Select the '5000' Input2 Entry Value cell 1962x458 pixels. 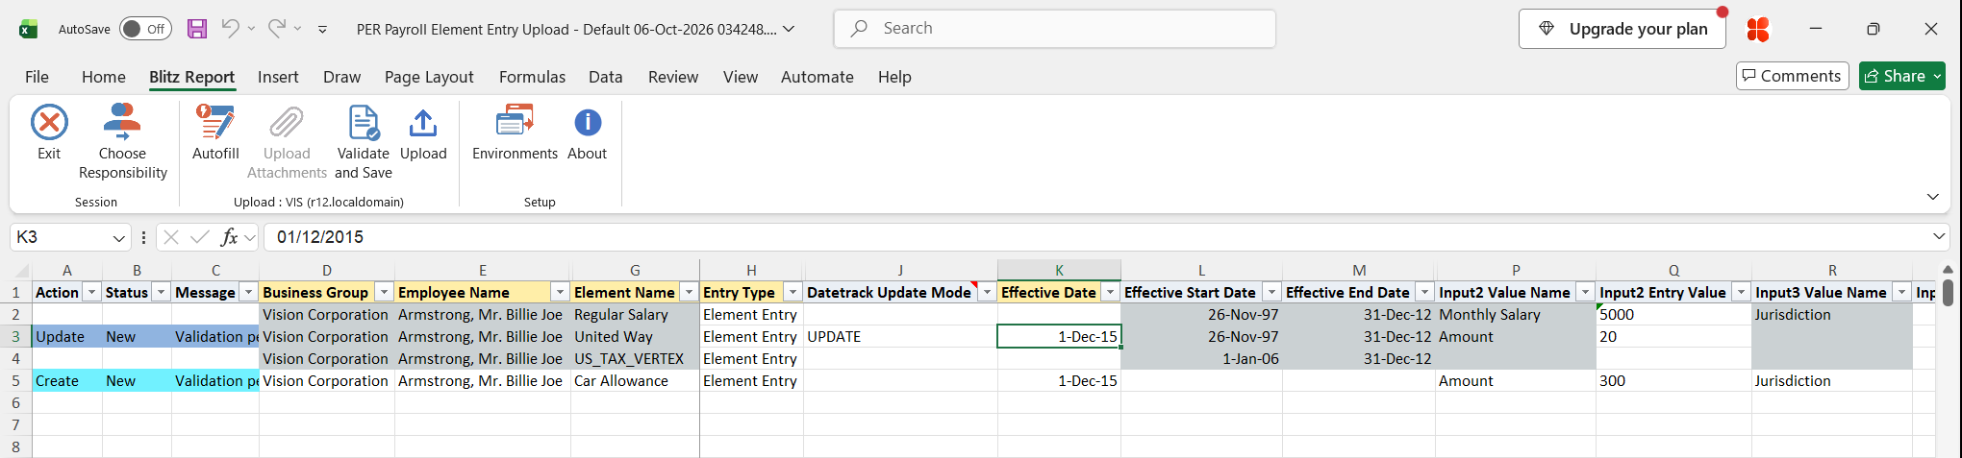click(x=1673, y=315)
